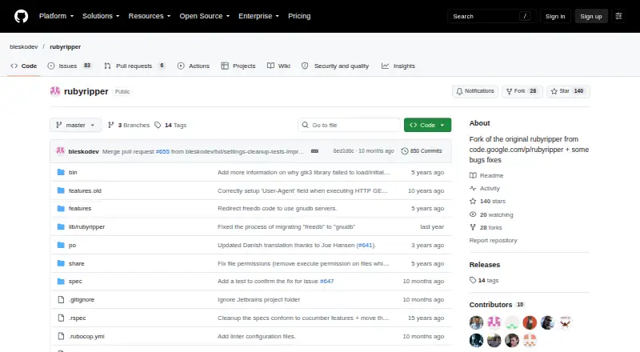Switch to the Pull requests tab
640x352 pixels.
pos(134,66)
